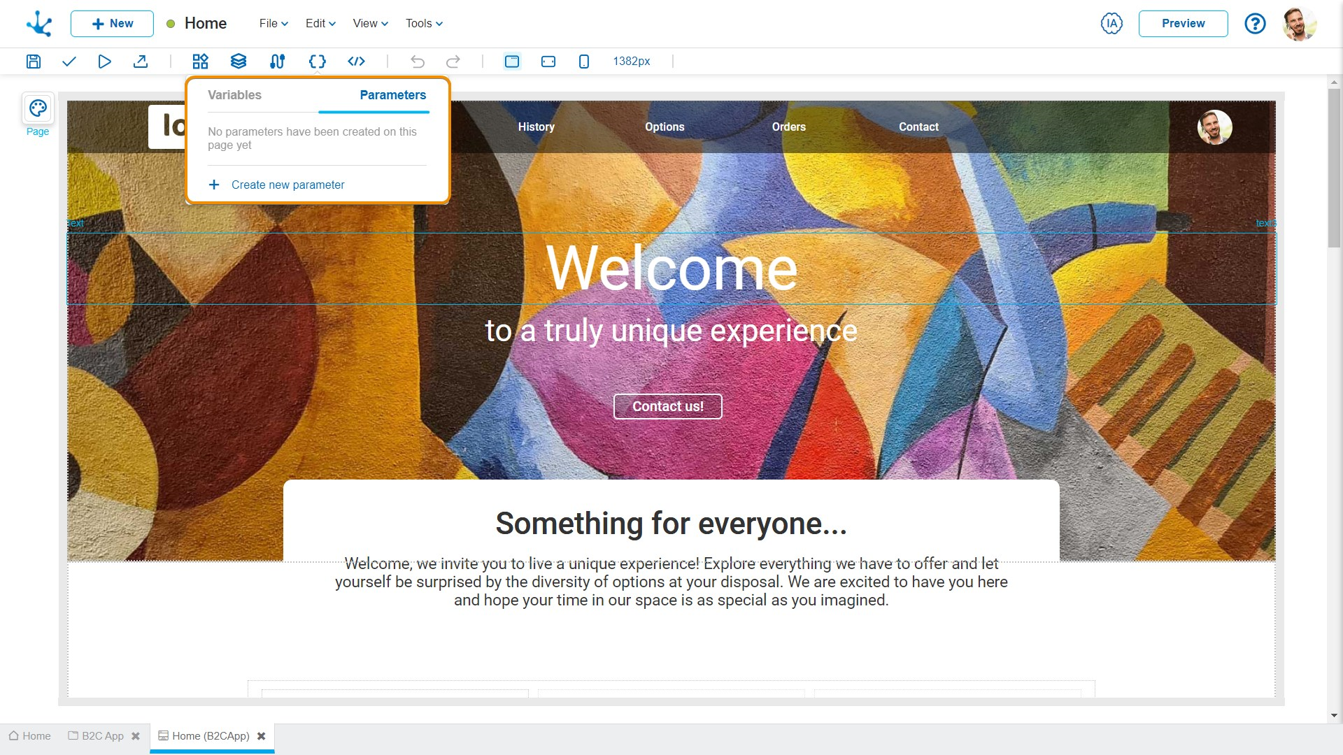The height and width of the screenshot is (755, 1343).
Task: Click the curly braces variables icon
Action: coord(317,62)
